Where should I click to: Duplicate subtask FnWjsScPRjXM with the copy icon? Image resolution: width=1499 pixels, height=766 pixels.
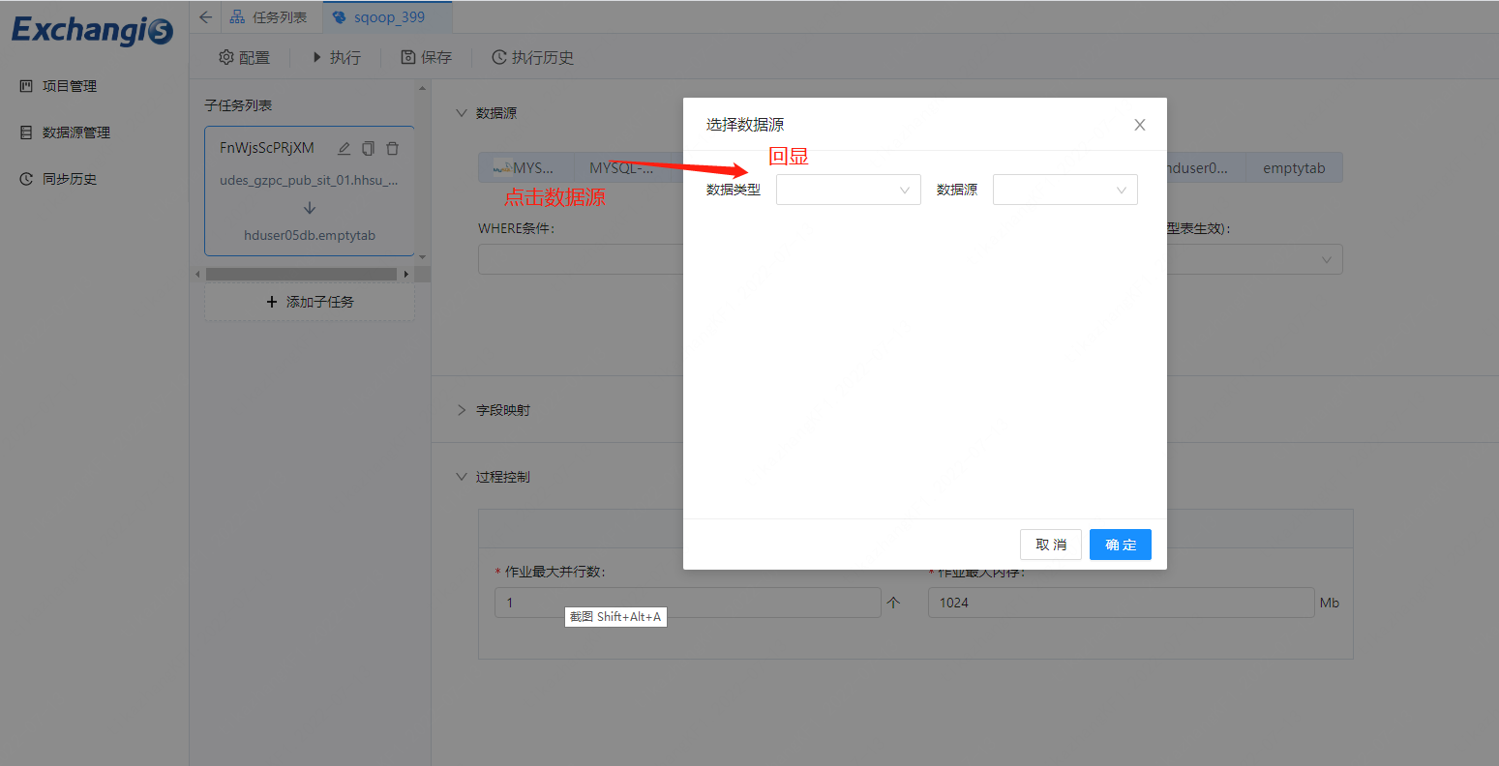point(369,148)
